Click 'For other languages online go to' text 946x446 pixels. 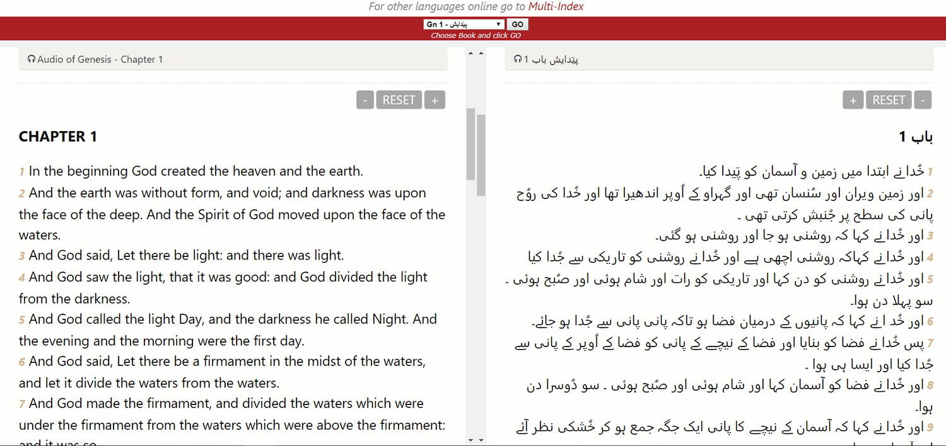pos(447,7)
